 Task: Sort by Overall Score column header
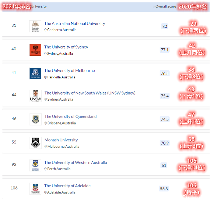[x=166, y=6]
